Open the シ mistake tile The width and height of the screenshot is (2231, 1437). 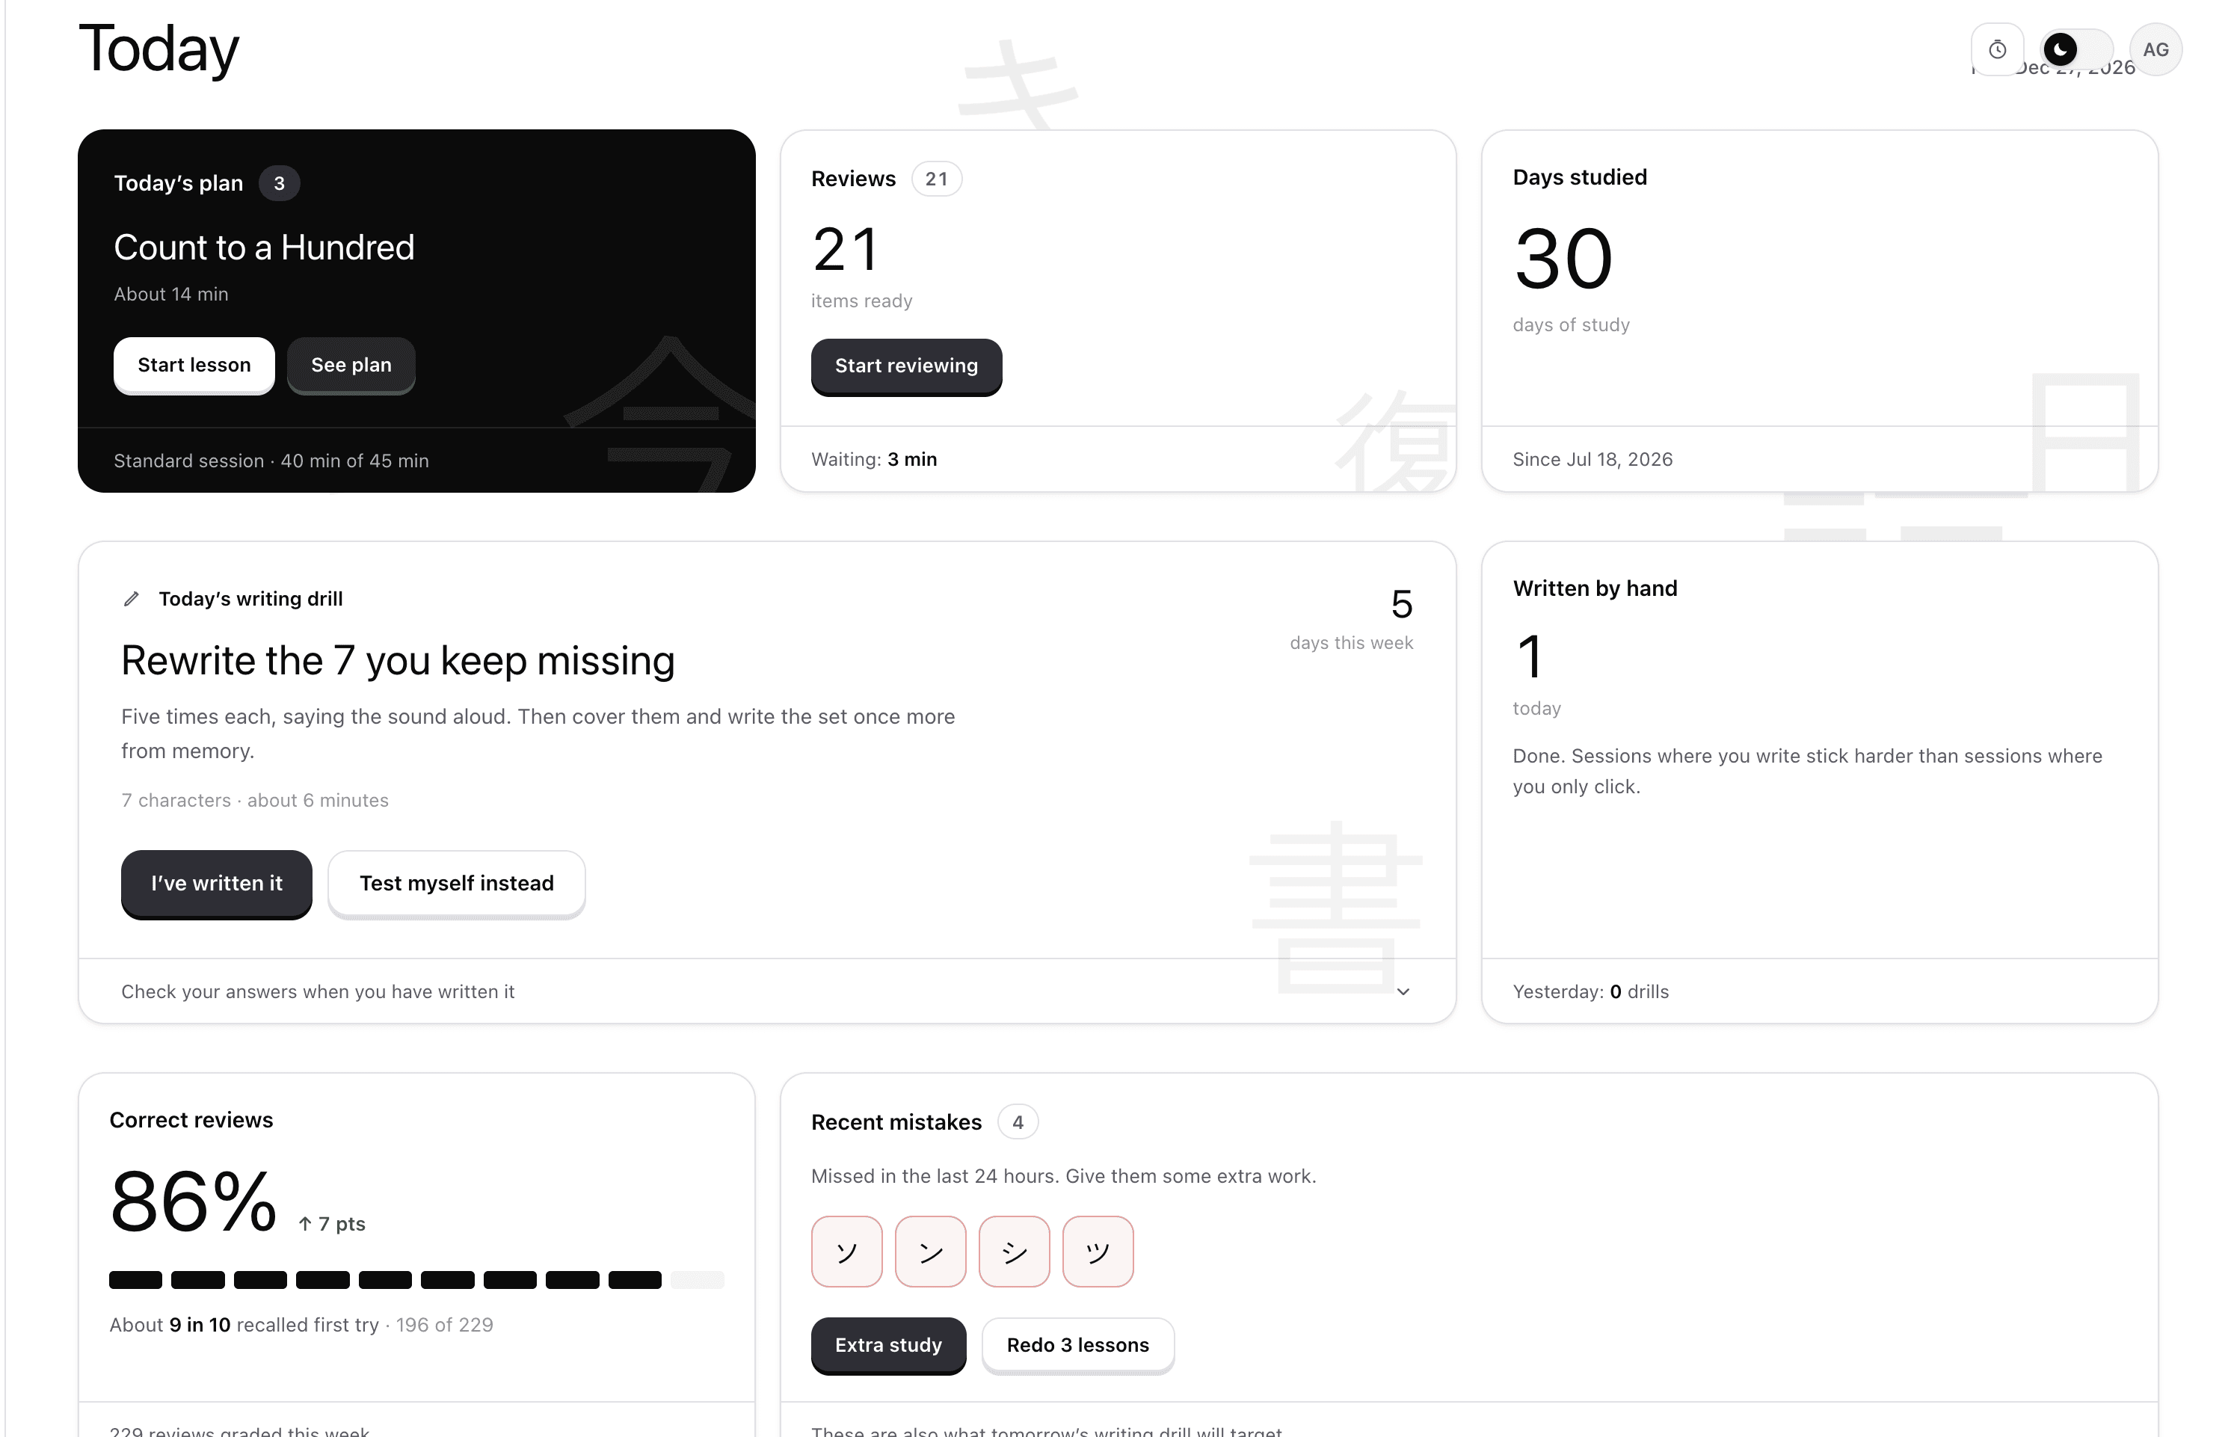click(x=1015, y=1250)
